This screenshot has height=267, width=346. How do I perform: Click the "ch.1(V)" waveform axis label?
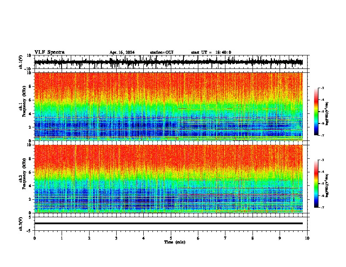(21, 62)
